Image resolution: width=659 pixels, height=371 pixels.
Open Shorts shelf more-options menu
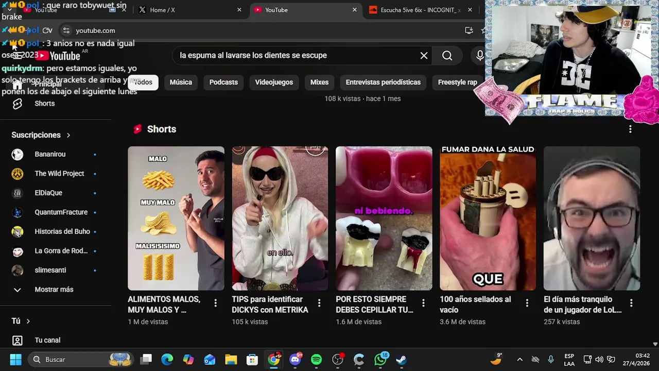[630, 129]
